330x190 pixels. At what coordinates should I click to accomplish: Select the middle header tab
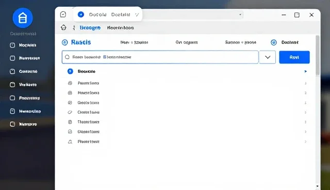(187, 42)
